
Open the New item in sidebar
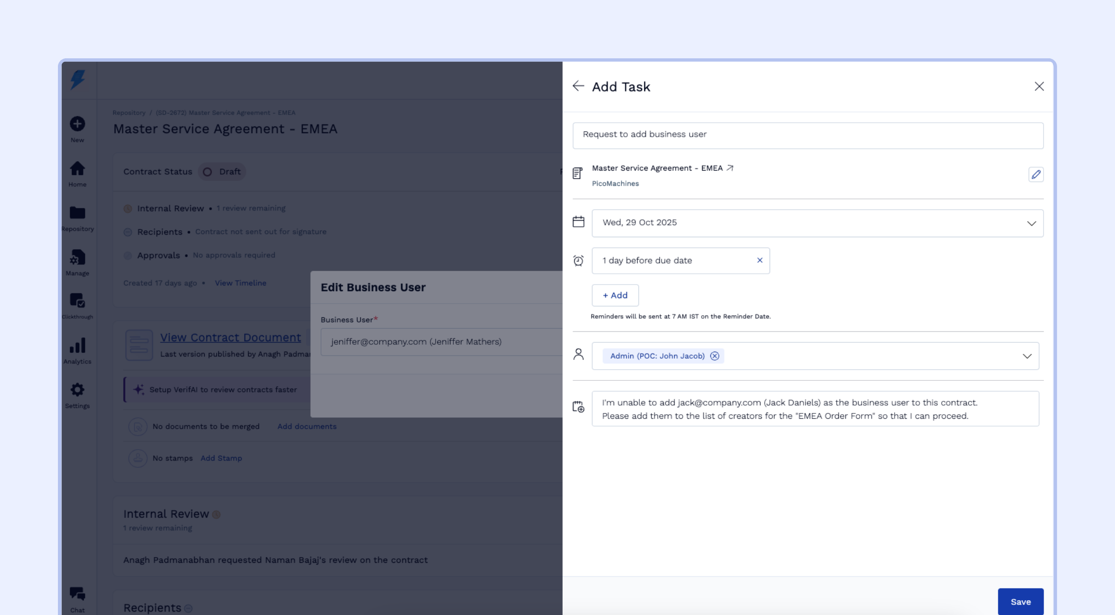pyautogui.click(x=78, y=129)
